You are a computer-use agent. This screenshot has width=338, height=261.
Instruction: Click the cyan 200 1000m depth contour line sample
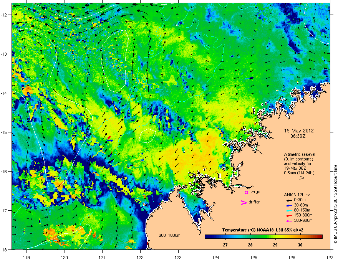point(166,239)
